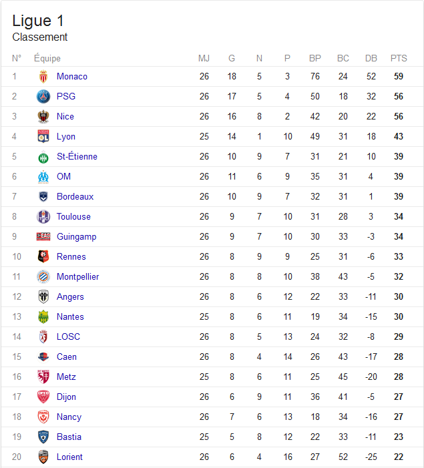Click the Montpellier club badge

tap(43, 276)
